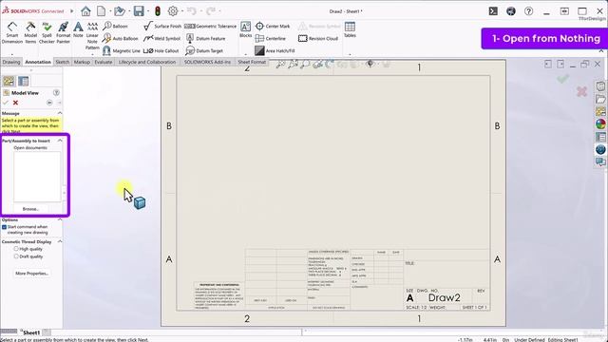Screen dimensions: 608x342
Task: Select High quality thread display
Action: pos(16,249)
